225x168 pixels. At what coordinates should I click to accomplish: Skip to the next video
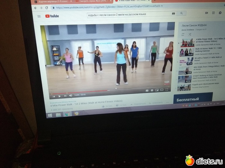coord(65,96)
